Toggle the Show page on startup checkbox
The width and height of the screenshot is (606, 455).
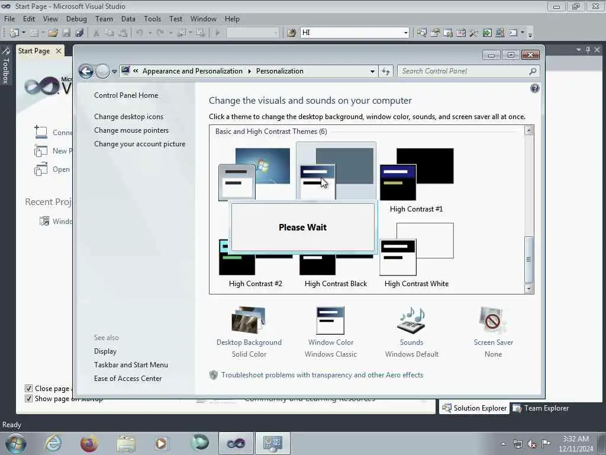[x=28, y=398]
